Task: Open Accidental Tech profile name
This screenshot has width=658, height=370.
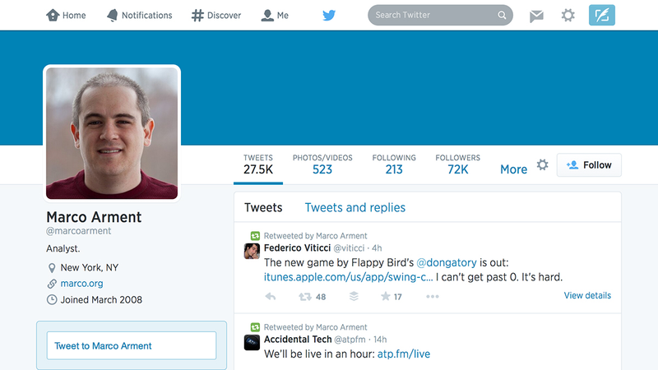Action: 298,340
